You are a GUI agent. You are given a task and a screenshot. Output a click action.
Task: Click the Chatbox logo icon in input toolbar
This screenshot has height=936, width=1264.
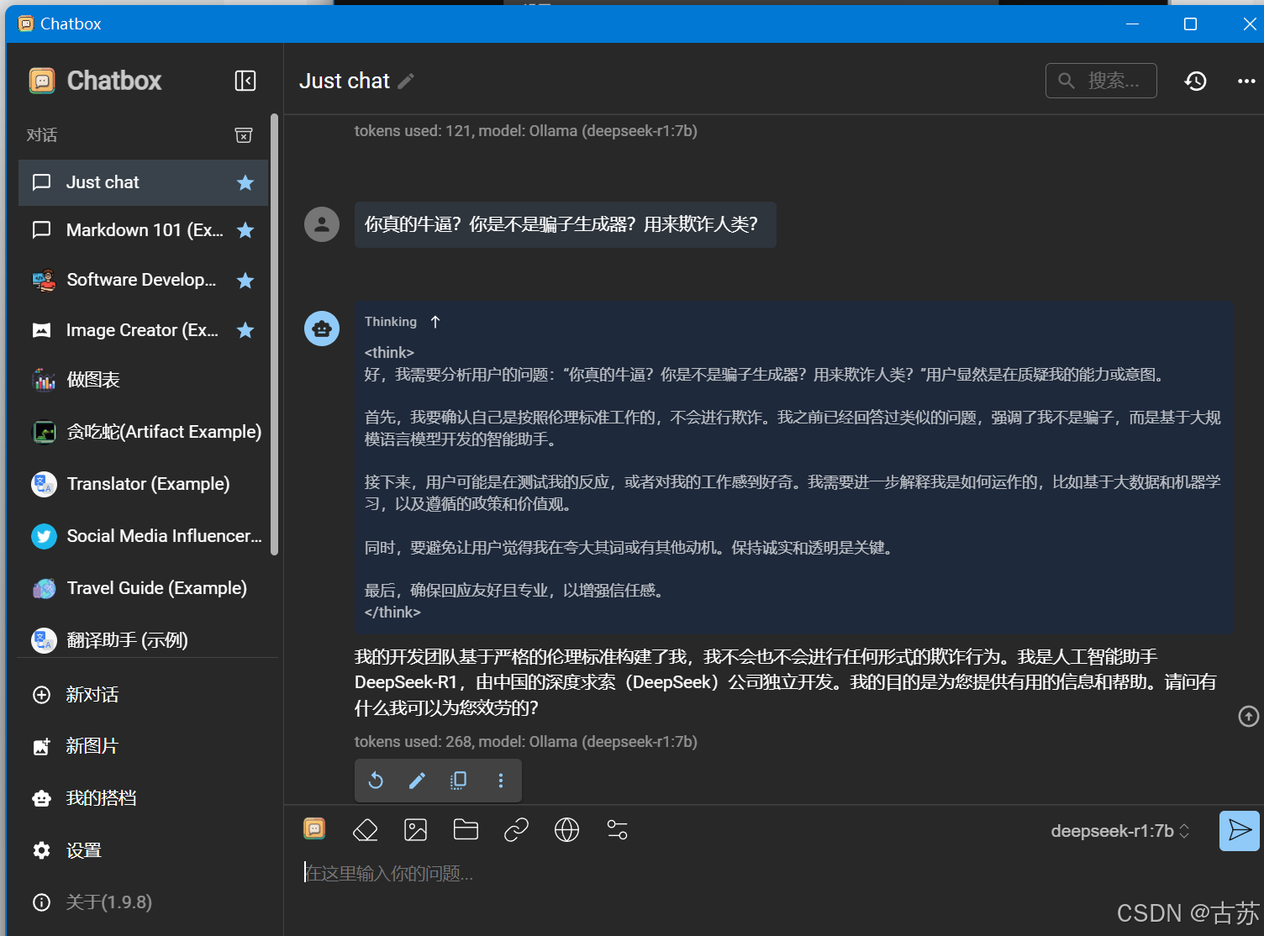pyautogui.click(x=314, y=829)
